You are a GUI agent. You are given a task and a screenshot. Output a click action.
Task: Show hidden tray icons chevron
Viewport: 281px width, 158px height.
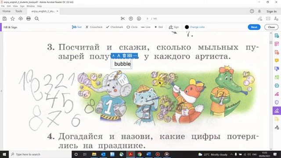click(x=231, y=154)
